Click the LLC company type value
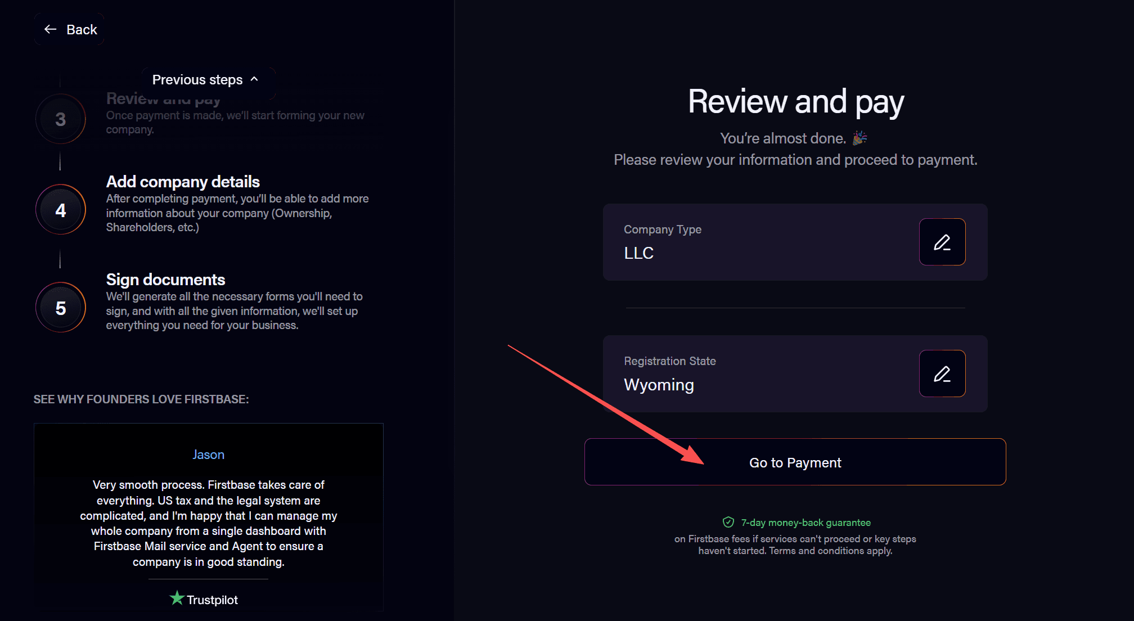Viewport: 1134px width, 621px height. pyautogui.click(x=639, y=253)
